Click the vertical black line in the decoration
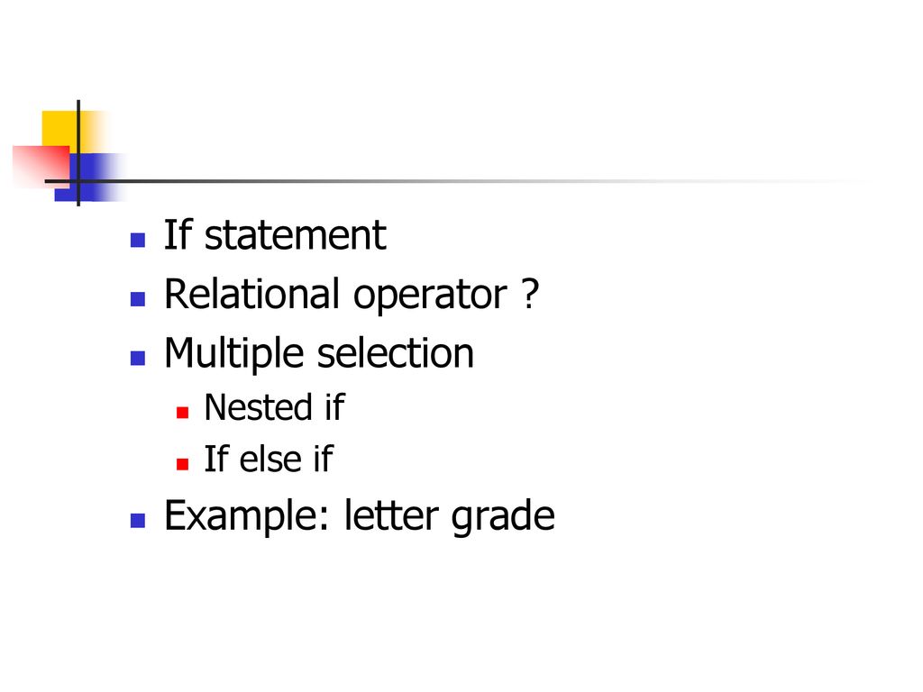Viewport: 923px width, 692px height. pyautogui.click(x=78, y=153)
